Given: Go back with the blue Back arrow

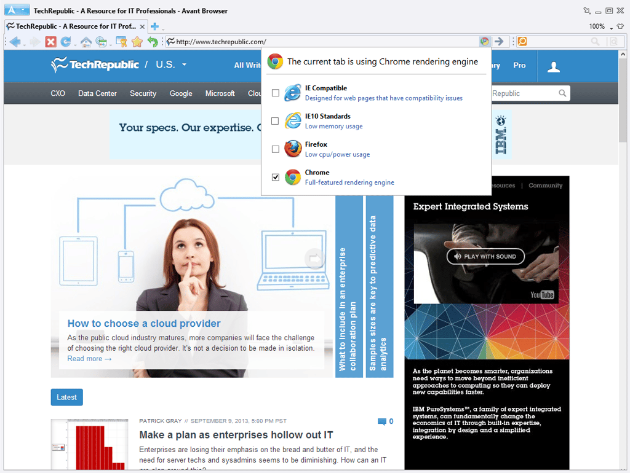Looking at the screenshot, I should (15, 41).
